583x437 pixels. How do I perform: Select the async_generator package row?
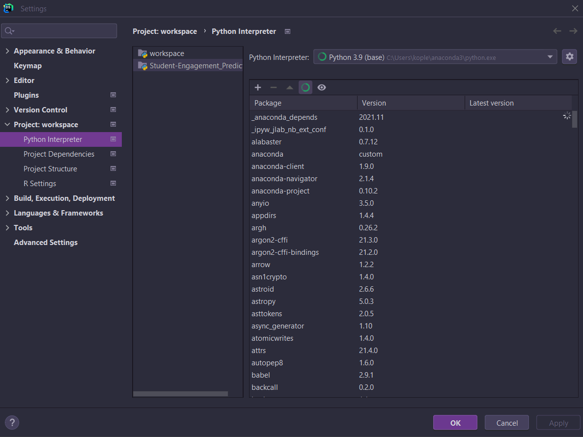(x=411, y=326)
